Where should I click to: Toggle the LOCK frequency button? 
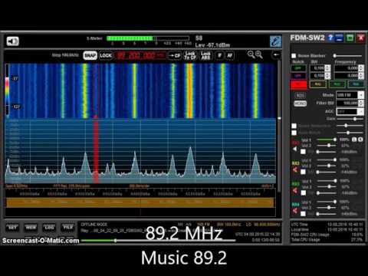(x=106, y=55)
